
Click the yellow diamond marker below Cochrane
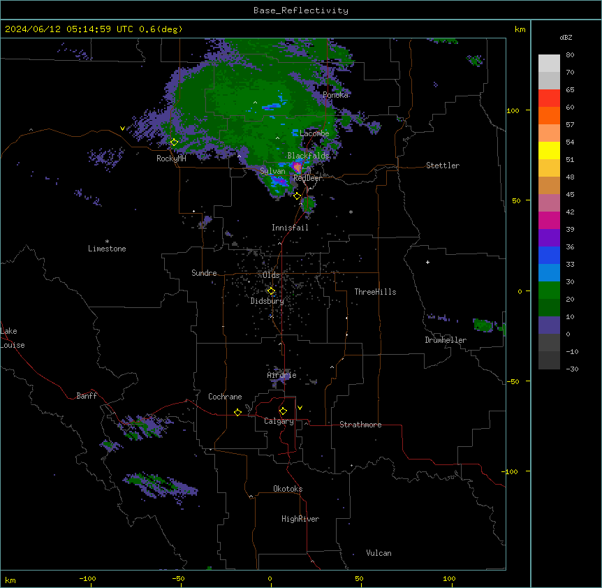coord(237,412)
